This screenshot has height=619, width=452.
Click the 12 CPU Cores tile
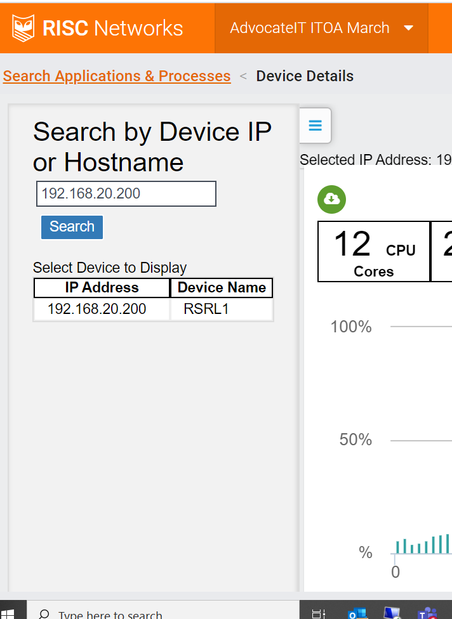(374, 252)
